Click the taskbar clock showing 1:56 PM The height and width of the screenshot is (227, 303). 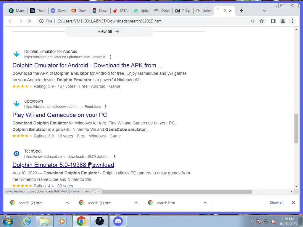[x=288, y=221]
